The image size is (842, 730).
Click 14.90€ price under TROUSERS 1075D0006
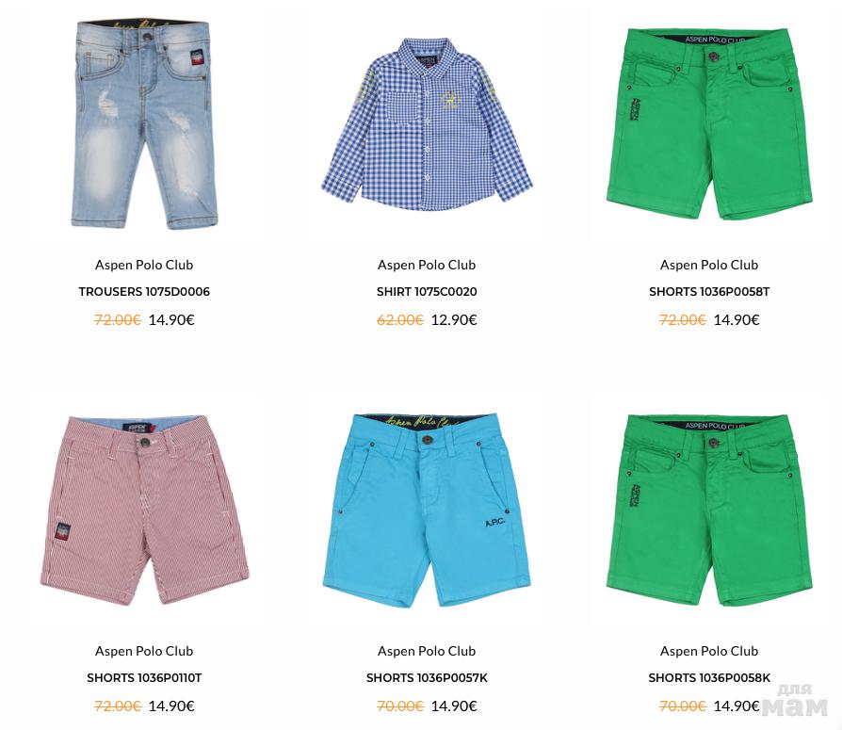click(171, 320)
